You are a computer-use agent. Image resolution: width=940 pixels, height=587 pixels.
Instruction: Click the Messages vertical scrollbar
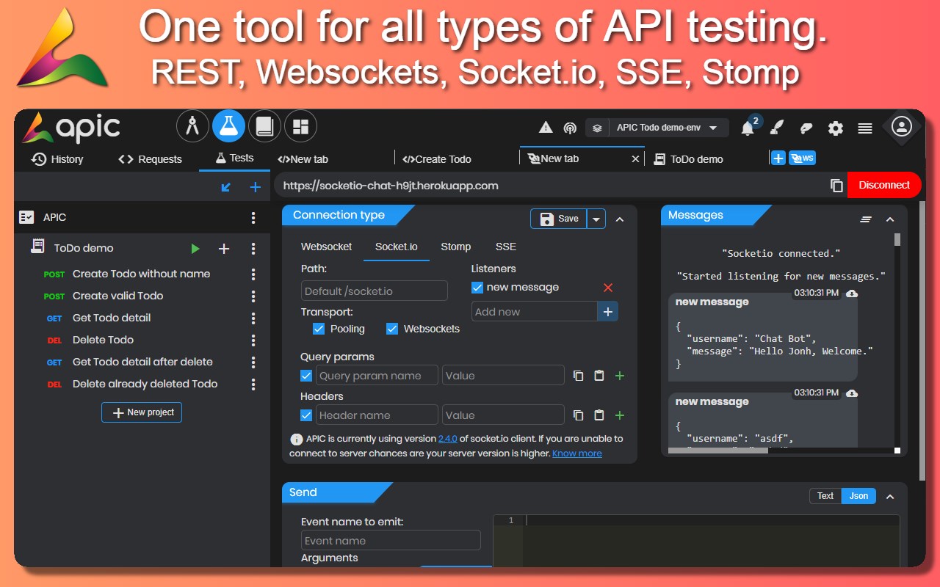897,240
